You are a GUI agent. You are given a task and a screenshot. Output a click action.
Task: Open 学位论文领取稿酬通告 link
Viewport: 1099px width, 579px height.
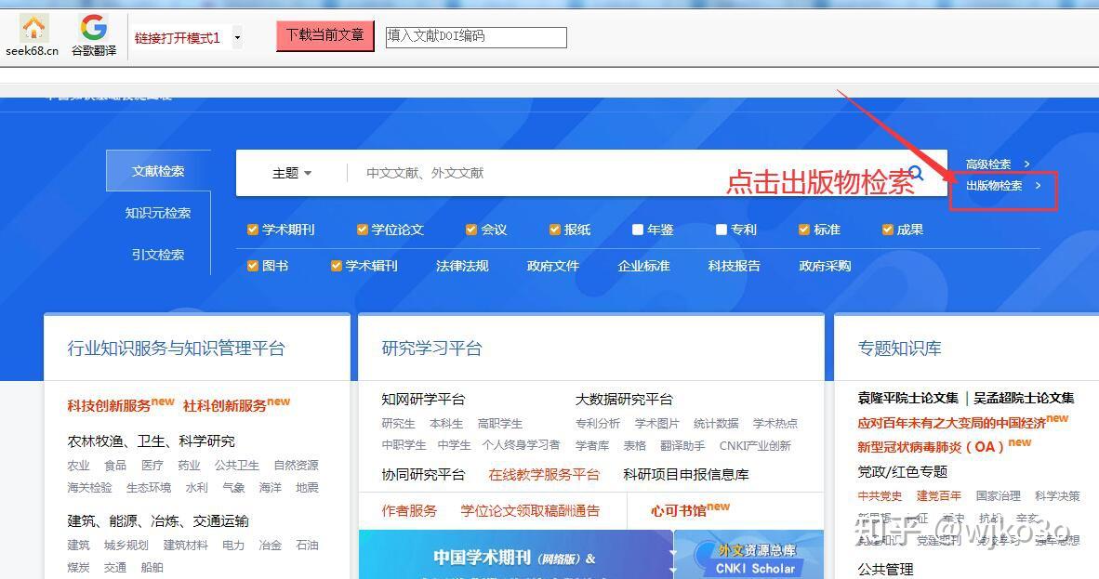(x=530, y=511)
